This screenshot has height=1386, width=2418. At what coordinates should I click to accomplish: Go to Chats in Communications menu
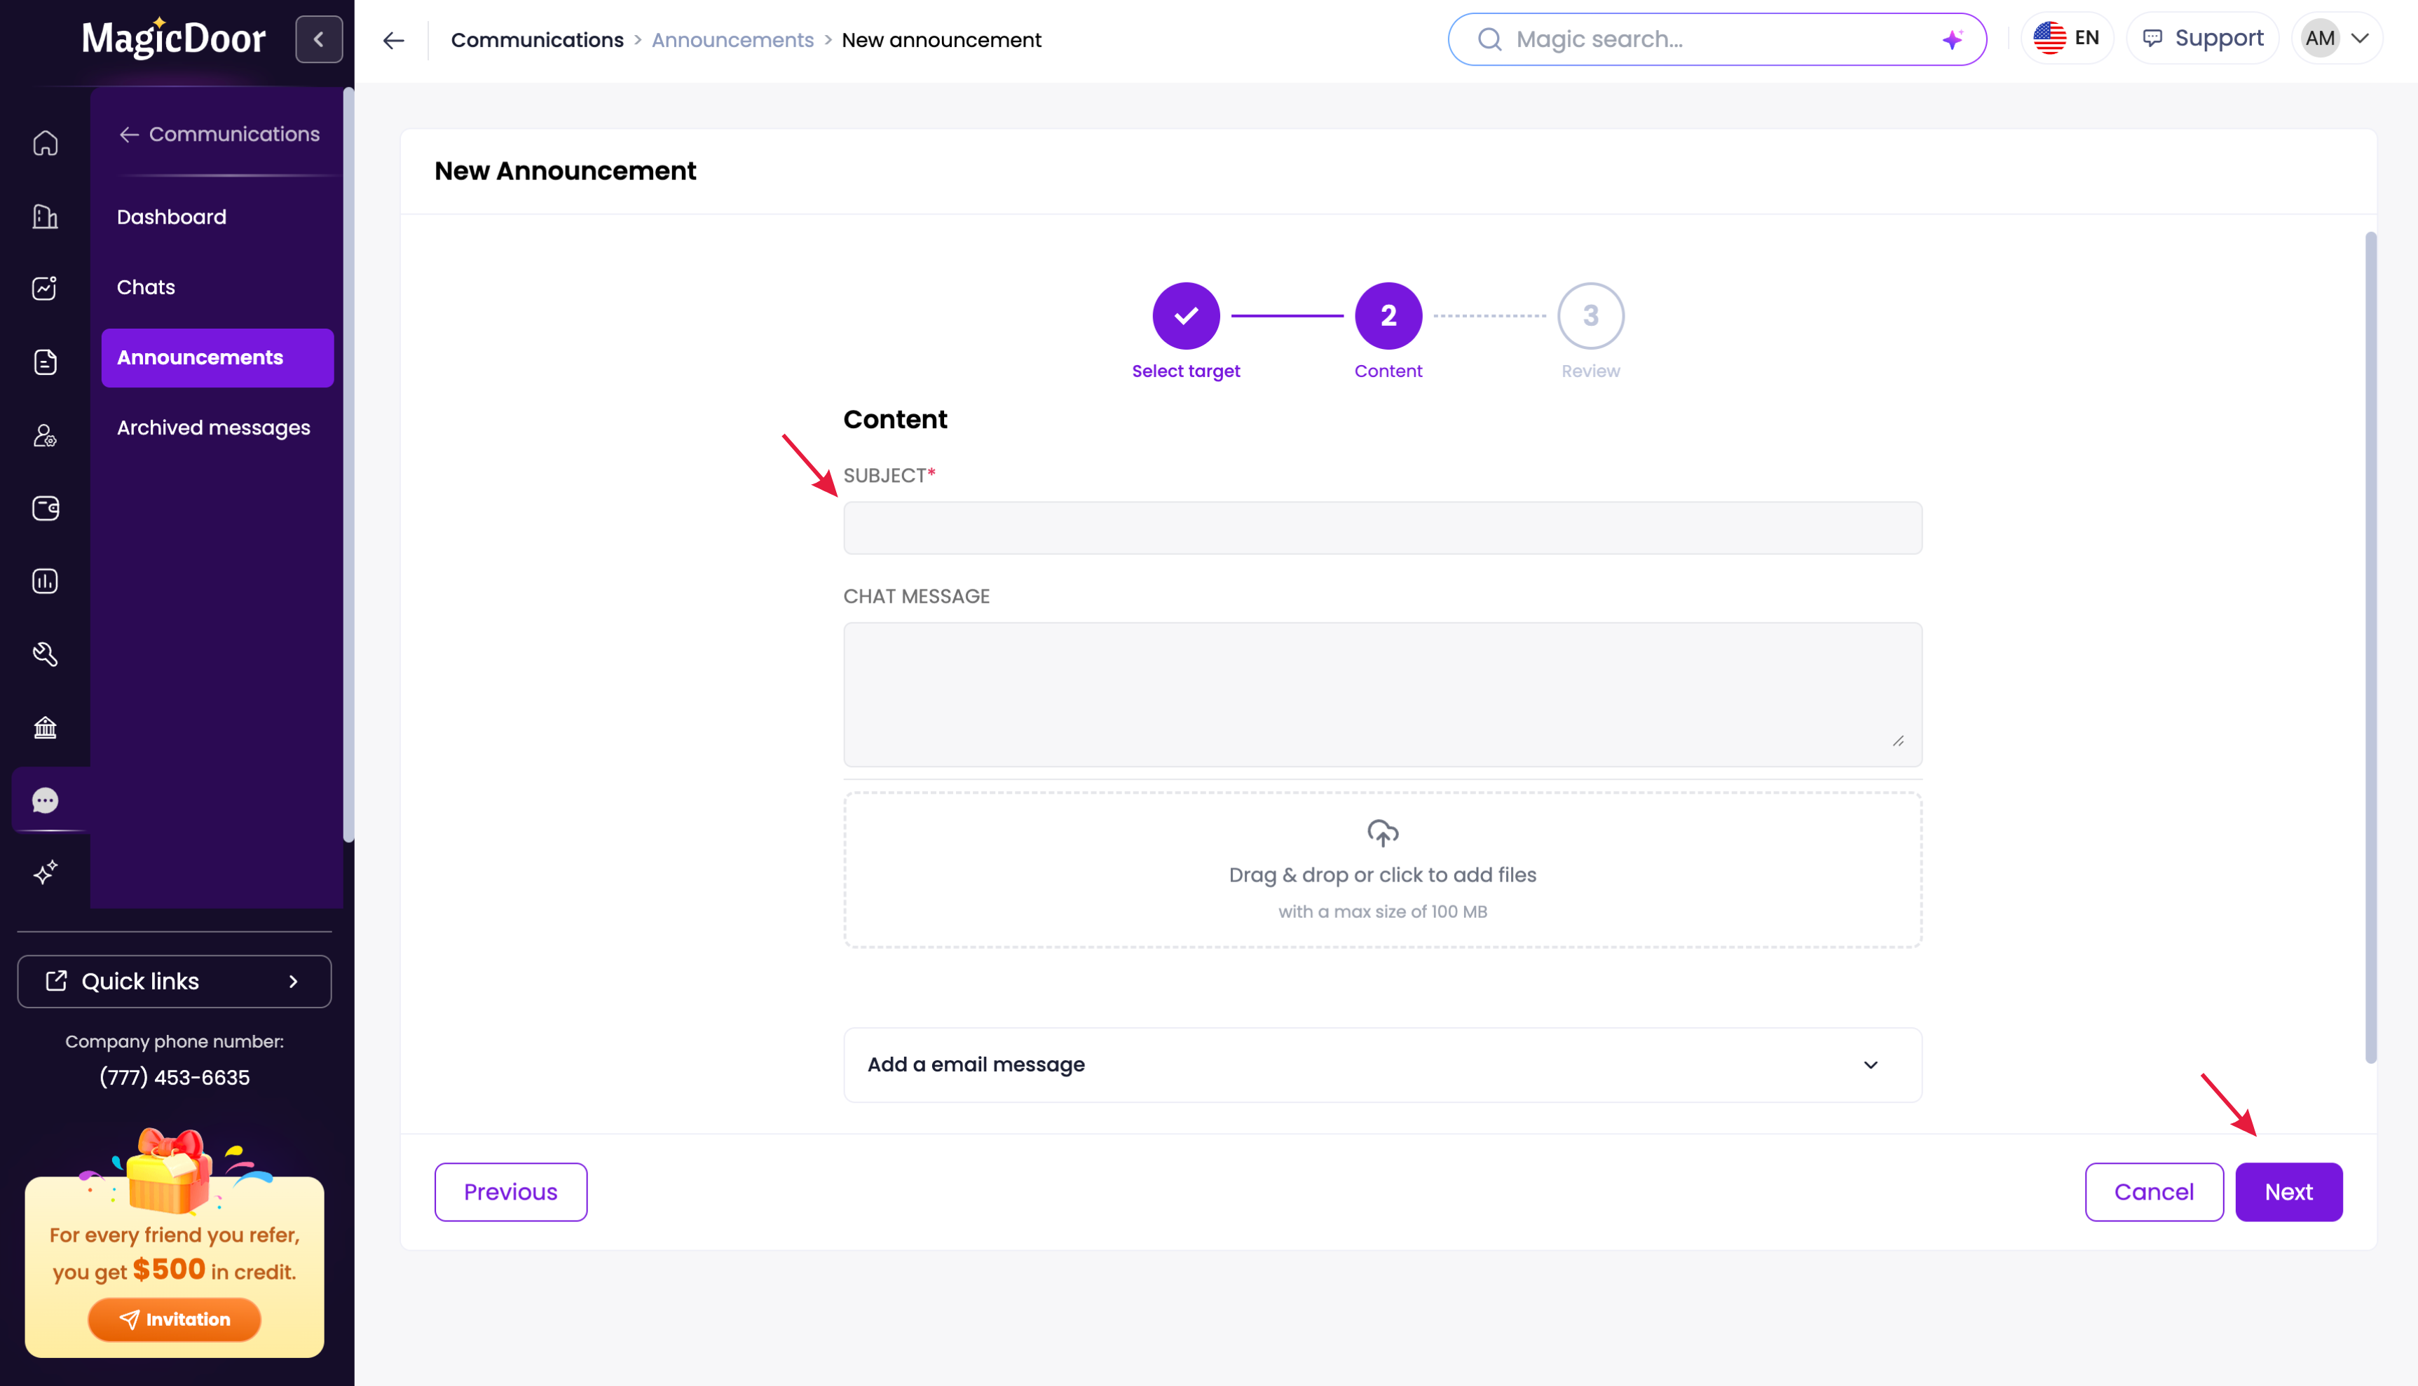[146, 287]
